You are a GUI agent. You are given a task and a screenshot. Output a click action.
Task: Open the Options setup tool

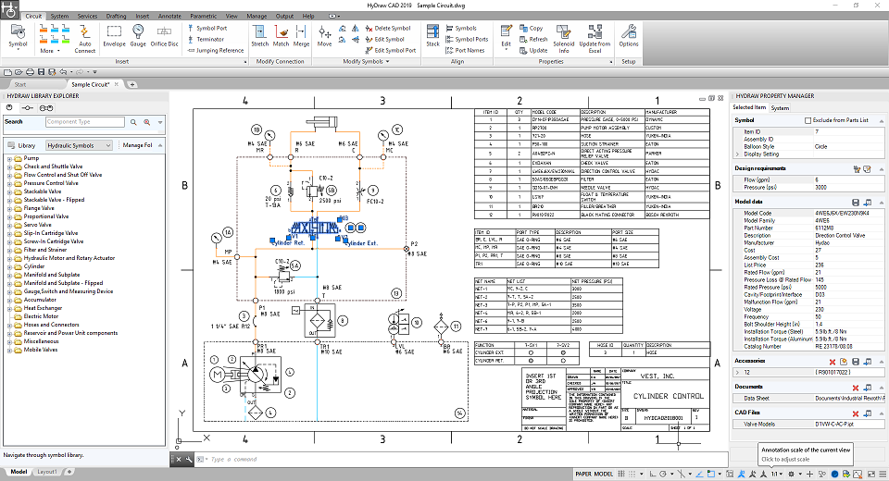coord(628,36)
